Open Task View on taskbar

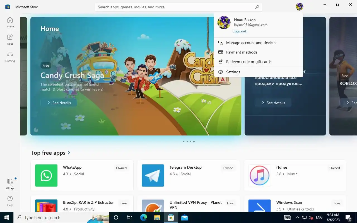coord(129,217)
